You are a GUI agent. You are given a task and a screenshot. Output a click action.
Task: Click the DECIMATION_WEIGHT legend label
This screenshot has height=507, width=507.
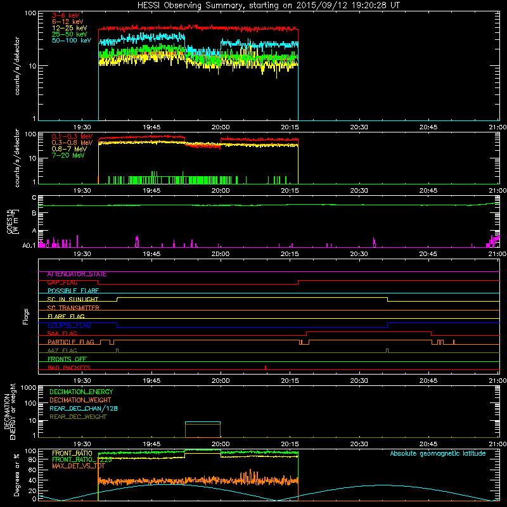pos(80,401)
